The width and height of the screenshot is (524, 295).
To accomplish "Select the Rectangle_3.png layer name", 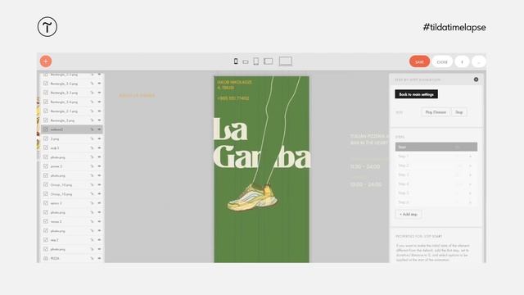I will click(62, 120).
